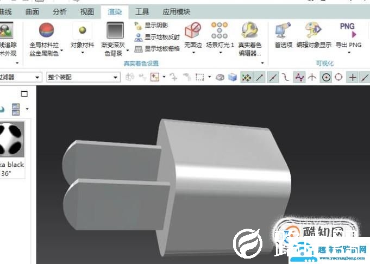The width and height of the screenshot is (370, 264).
Task: Click the quadrant point snap icon with red dots
Action: pyautogui.click(x=338, y=77)
